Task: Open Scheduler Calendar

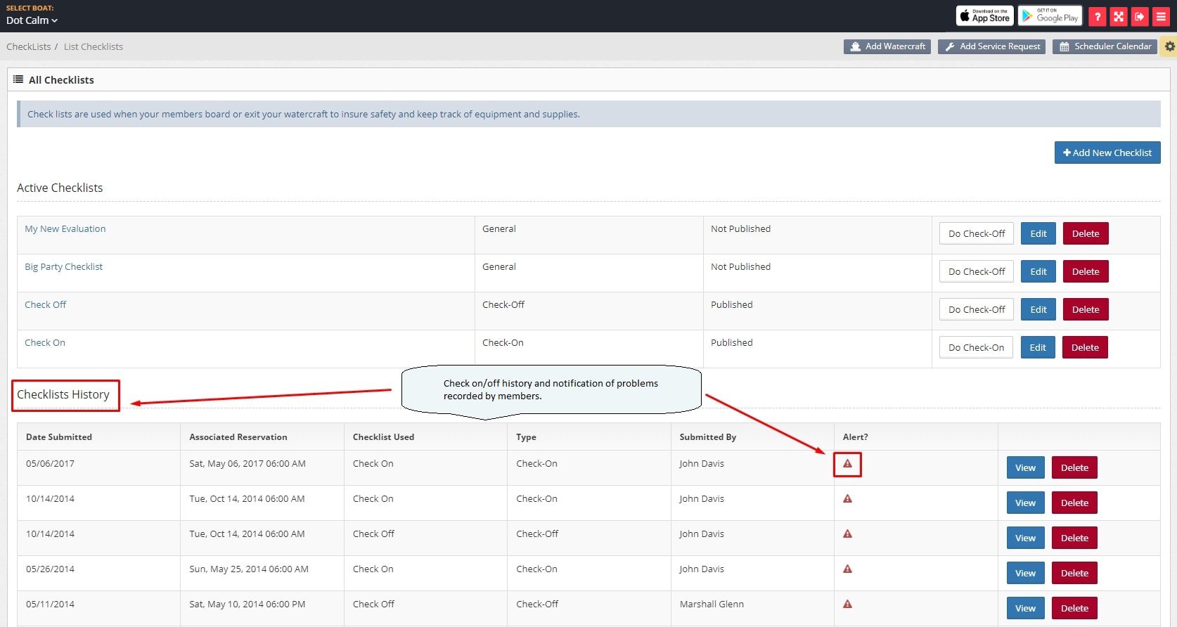Action: 1105,46
